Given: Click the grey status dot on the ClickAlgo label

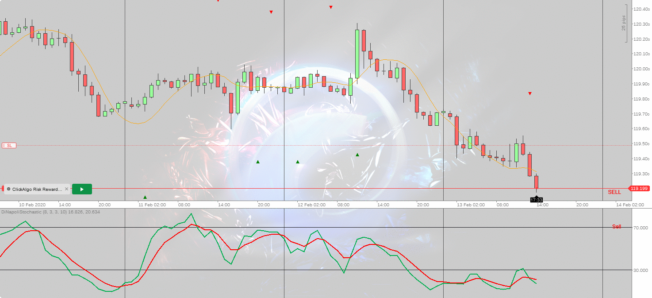Looking at the screenshot, I should 8,189.
